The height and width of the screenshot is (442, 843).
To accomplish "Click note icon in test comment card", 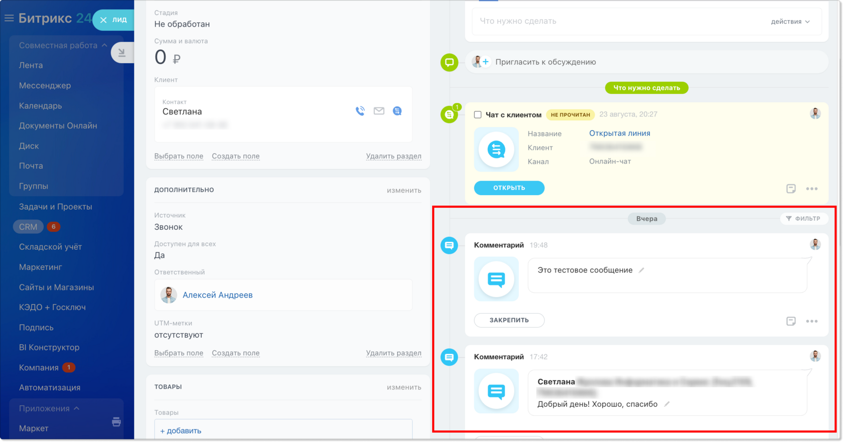I will [791, 321].
